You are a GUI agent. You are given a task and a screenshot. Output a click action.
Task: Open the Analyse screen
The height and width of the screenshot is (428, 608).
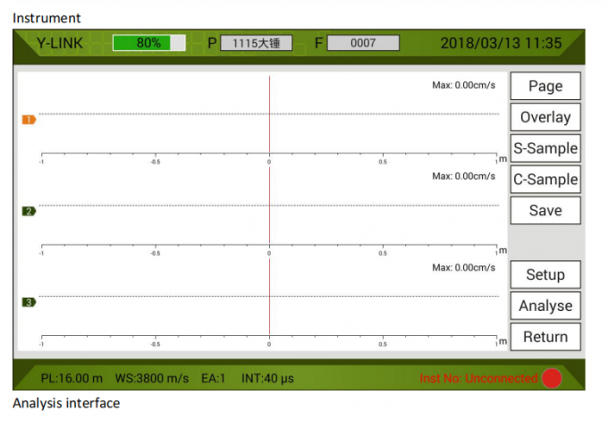545,306
